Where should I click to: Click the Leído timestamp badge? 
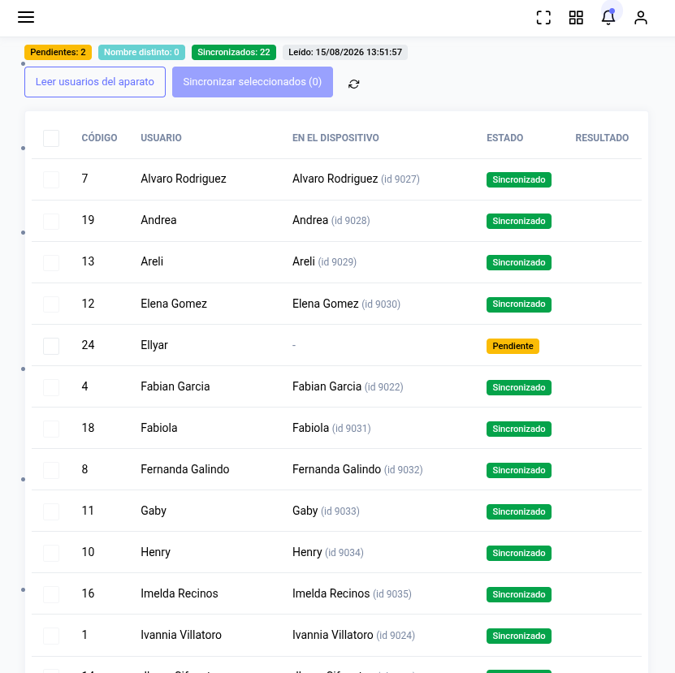345,52
